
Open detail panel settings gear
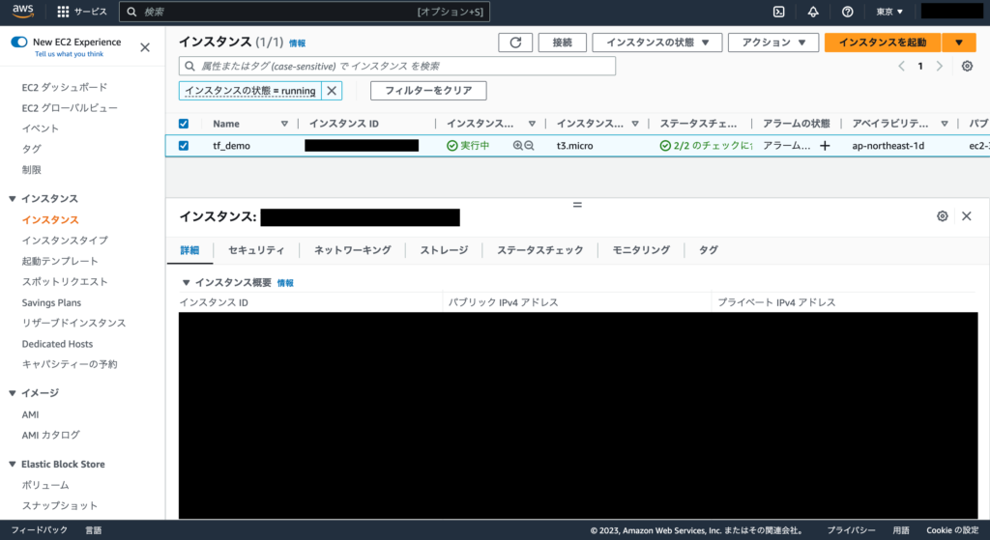coord(942,215)
